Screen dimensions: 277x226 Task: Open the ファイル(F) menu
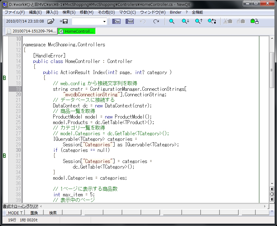tap(15, 12)
